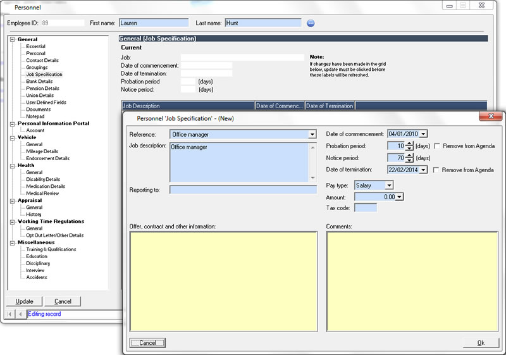Expand the Pay type dropdown

coord(389,185)
